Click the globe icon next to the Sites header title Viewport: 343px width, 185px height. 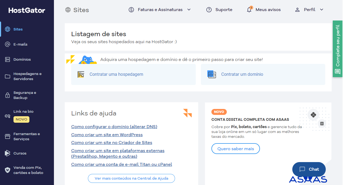pyautogui.click(x=68, y=10)
